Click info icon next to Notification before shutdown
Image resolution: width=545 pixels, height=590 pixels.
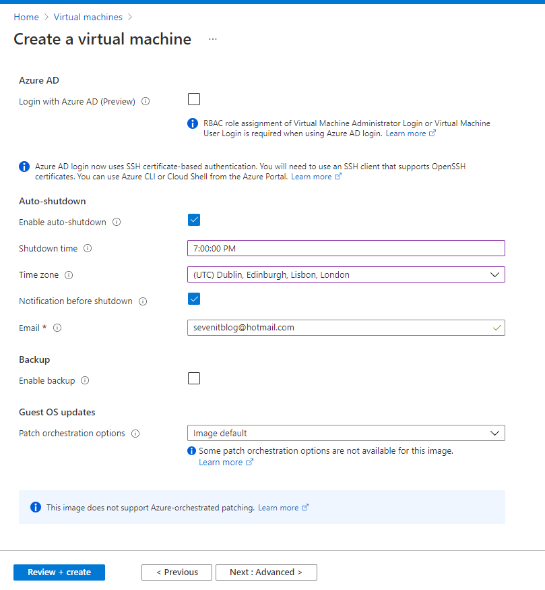[x=143, y=301]
